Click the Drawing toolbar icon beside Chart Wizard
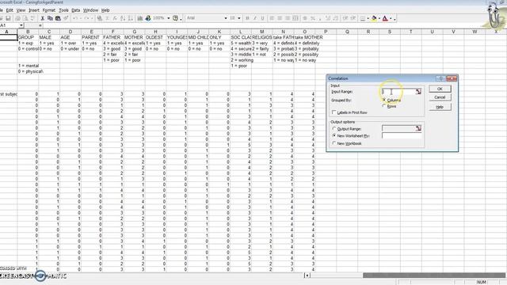The height and width of the screenshot is (285, 507). click(x=148, y=18)
